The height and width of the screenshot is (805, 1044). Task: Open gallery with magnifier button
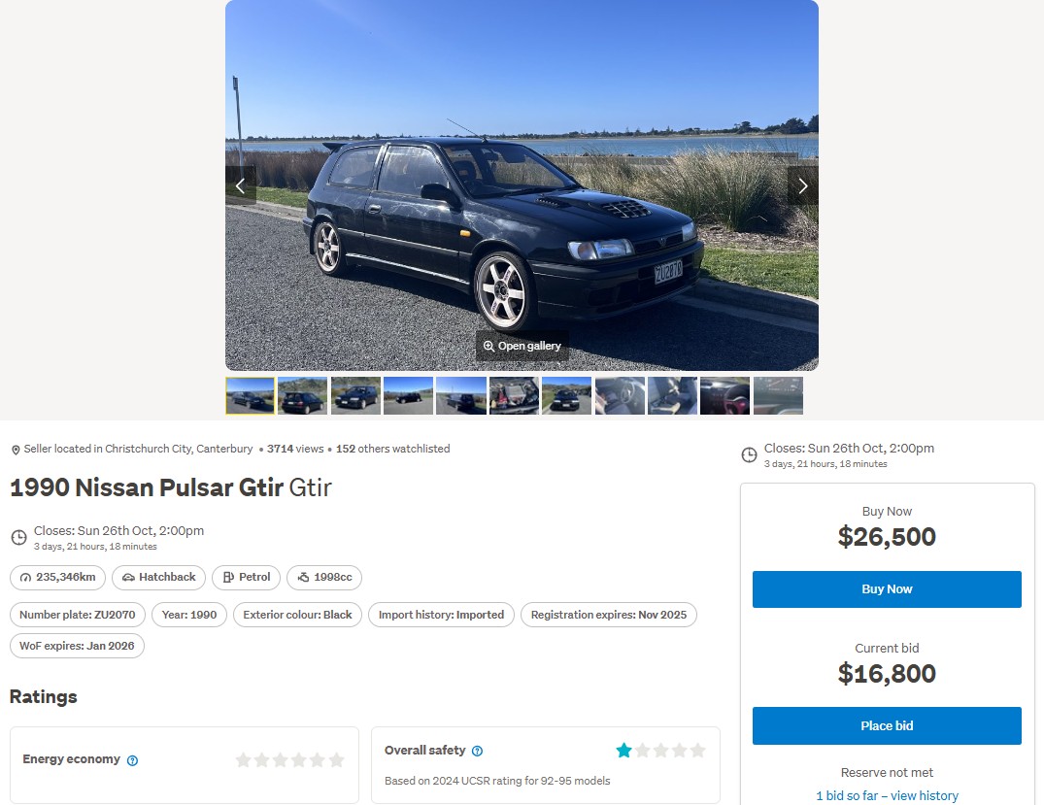(522, 347)
